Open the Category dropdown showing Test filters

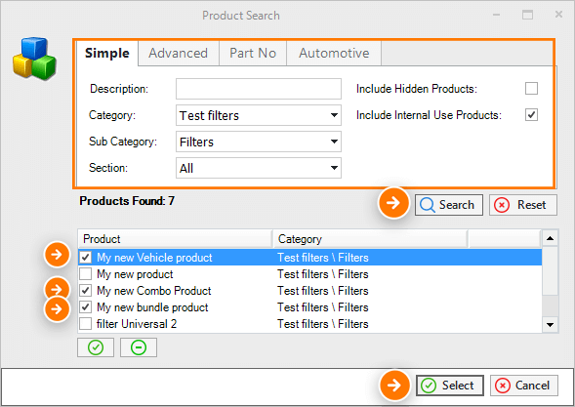259,115
